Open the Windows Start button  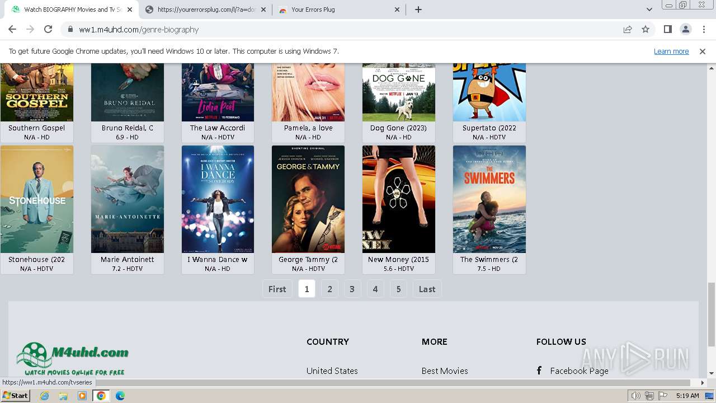[16, 396]
